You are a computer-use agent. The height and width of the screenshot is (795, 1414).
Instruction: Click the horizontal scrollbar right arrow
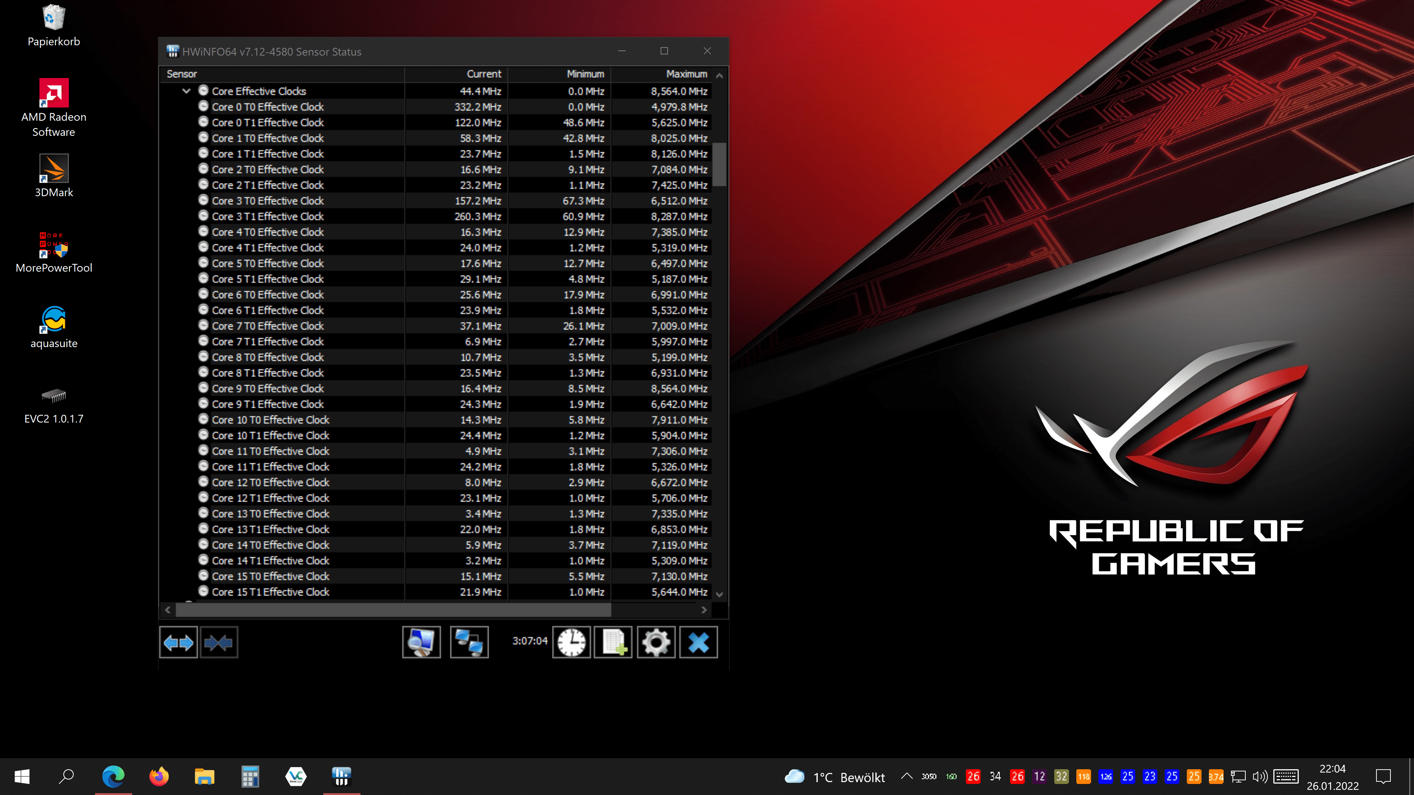coord(704,609)
